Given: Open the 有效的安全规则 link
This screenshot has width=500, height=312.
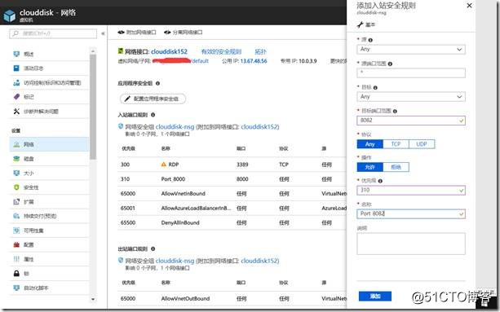Looking at the screenshot, I should coord(221,52).
